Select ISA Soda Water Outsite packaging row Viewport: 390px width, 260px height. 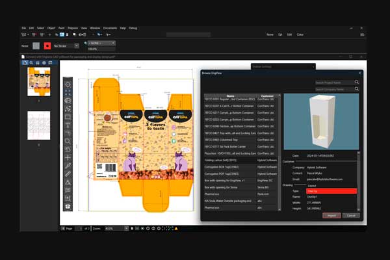point(240,201)
